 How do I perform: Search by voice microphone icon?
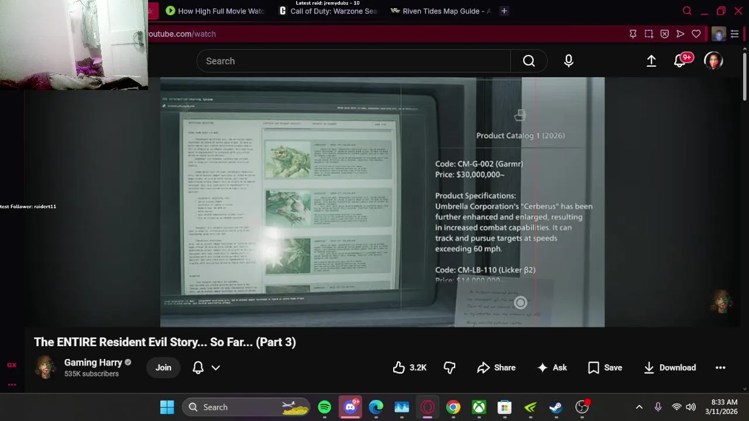569,61
